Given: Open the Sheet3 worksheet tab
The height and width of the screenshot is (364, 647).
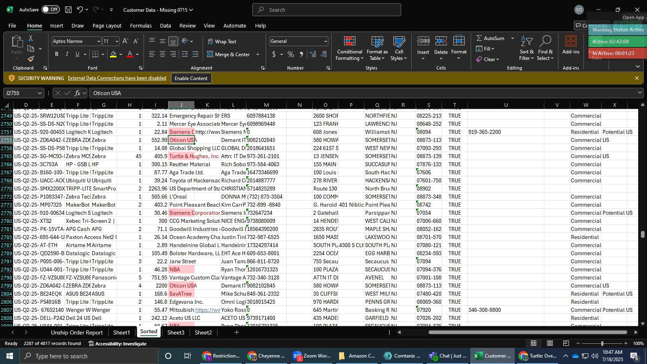Looking at the screenshot, I should pyautogui.click(x=175, y=332).
